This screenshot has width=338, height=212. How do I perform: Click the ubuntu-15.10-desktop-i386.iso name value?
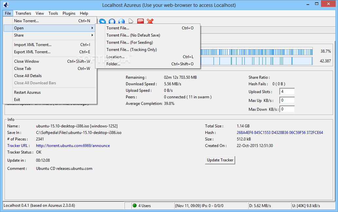(77, 126)
